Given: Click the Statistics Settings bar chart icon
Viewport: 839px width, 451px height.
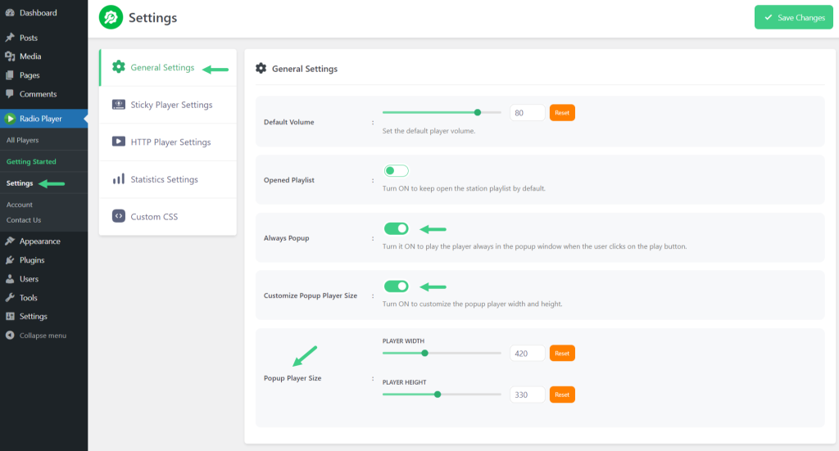Looking at the screenshot, I should 118,179.
